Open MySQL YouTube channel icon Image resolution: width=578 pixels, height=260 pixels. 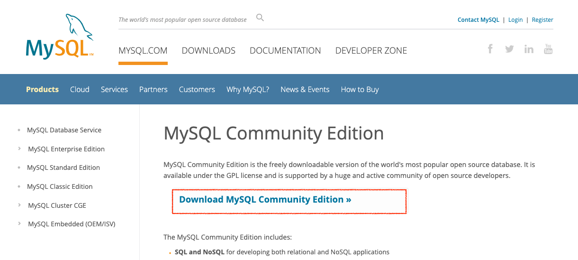(548, 49)
